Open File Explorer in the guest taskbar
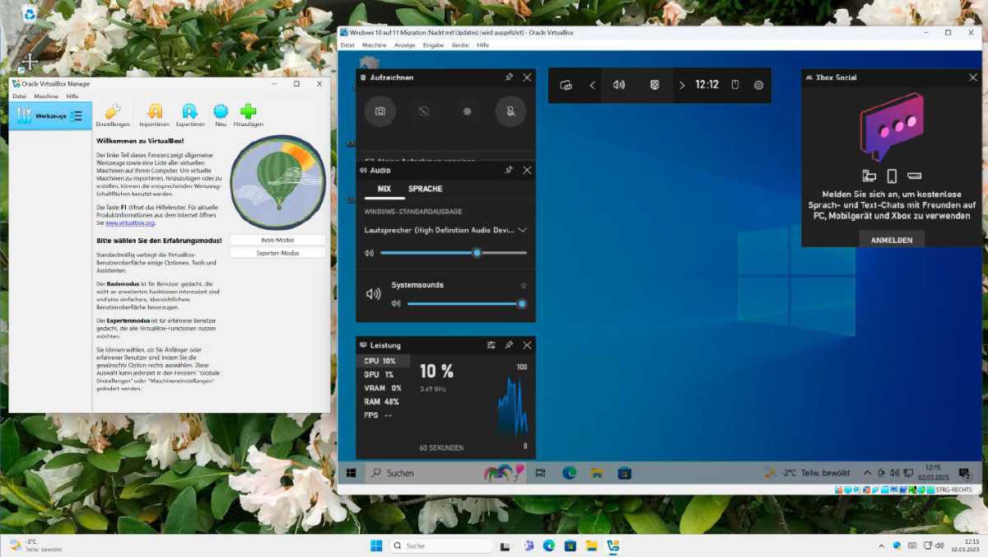The height and width of the screenshot is (557, 988). [x=597, y=473]
